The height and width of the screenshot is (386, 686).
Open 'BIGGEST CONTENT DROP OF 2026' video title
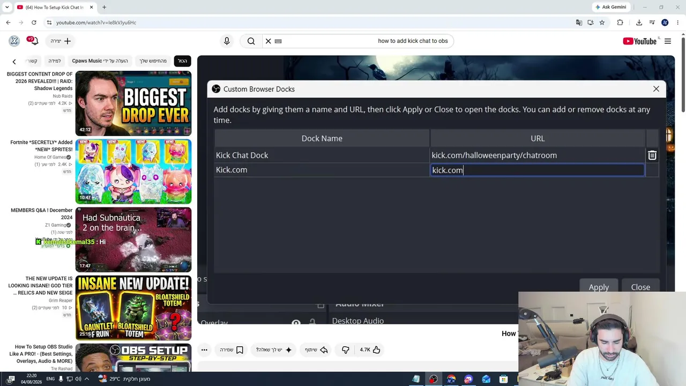(40, 81)
